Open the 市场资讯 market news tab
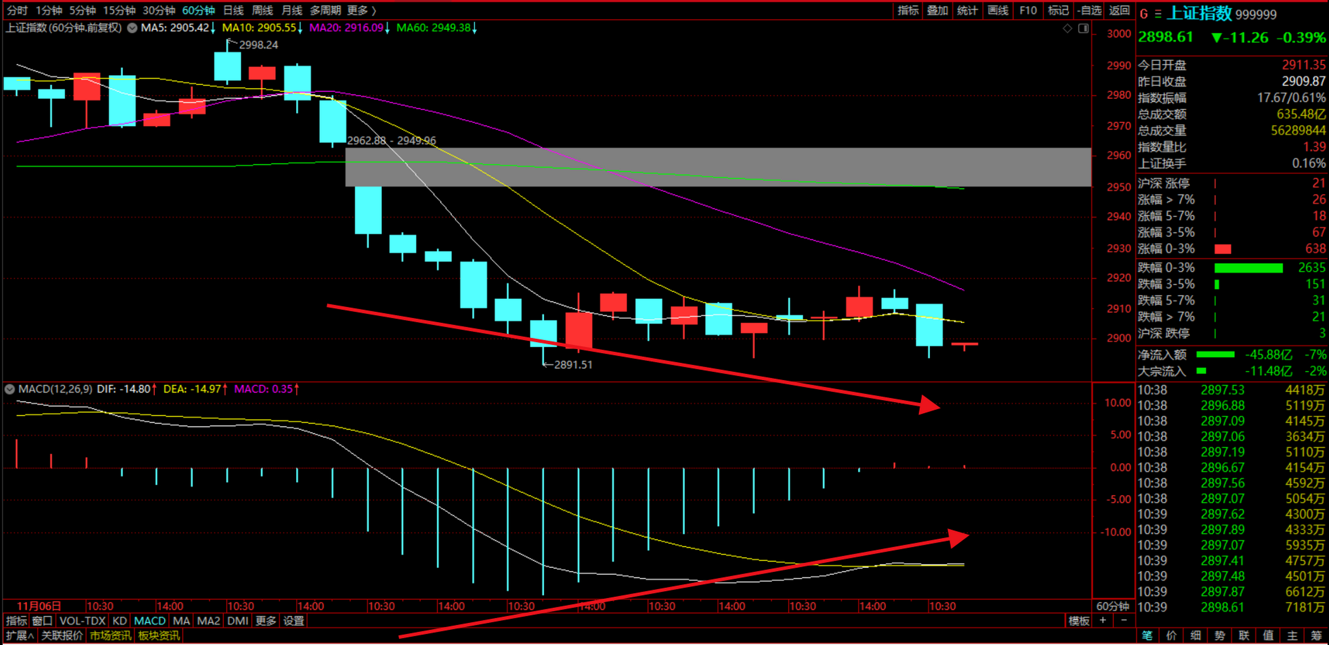Viewport: 1329px width, 645px height. point(110,636)
